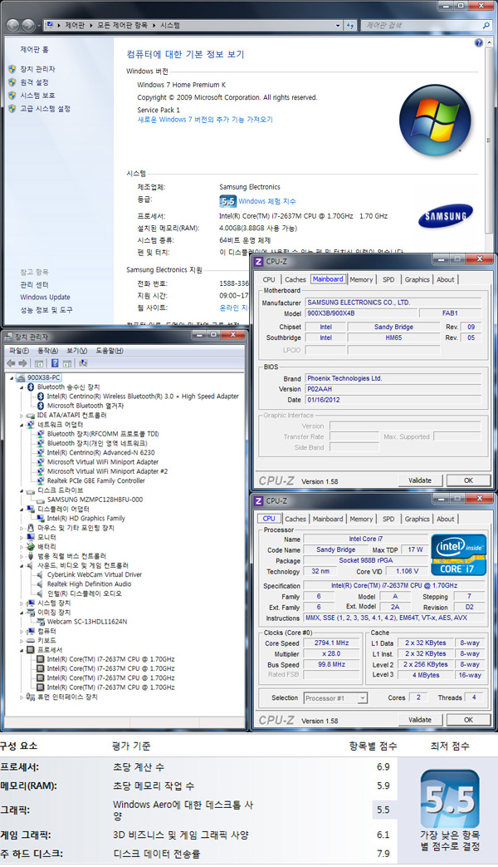Click the Windows Experience Index 5.5 badge
Viewport: 498px width, 867px height.
[x=227, y=201]
